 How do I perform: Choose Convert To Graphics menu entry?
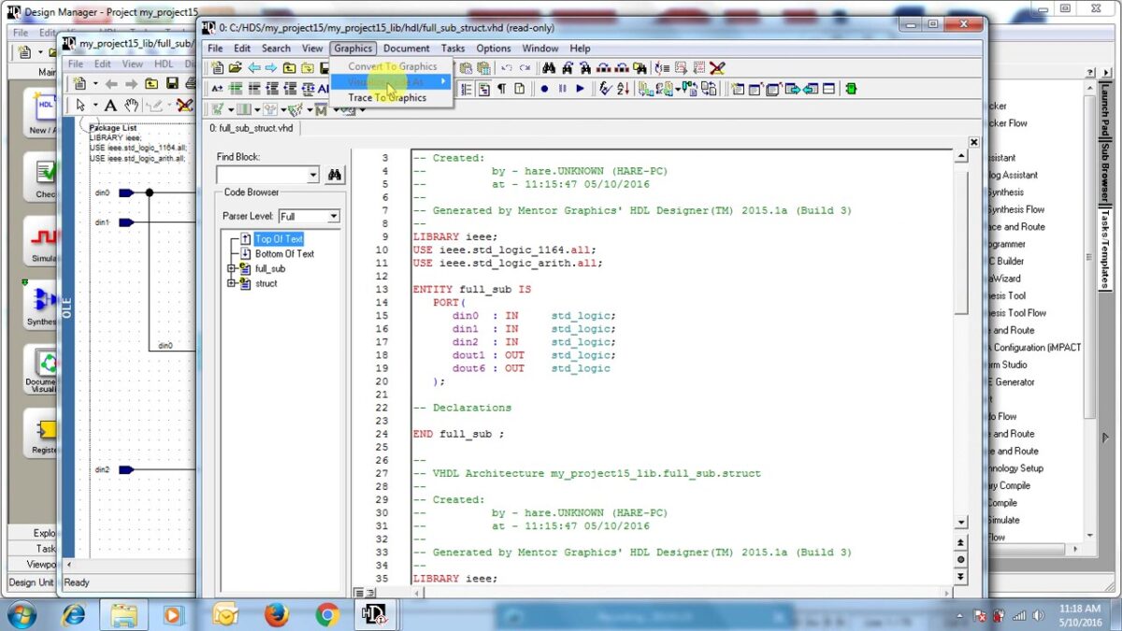point(391,66)
